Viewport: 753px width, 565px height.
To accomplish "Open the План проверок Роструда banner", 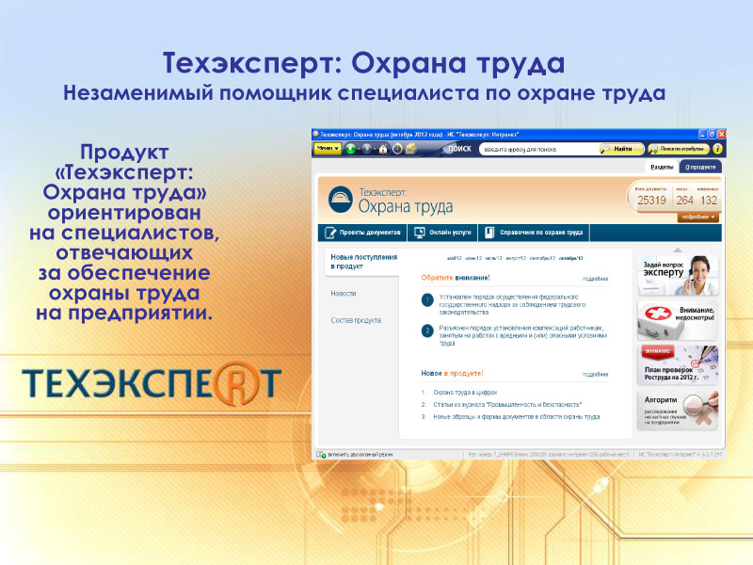I will (x=678, y=364).
